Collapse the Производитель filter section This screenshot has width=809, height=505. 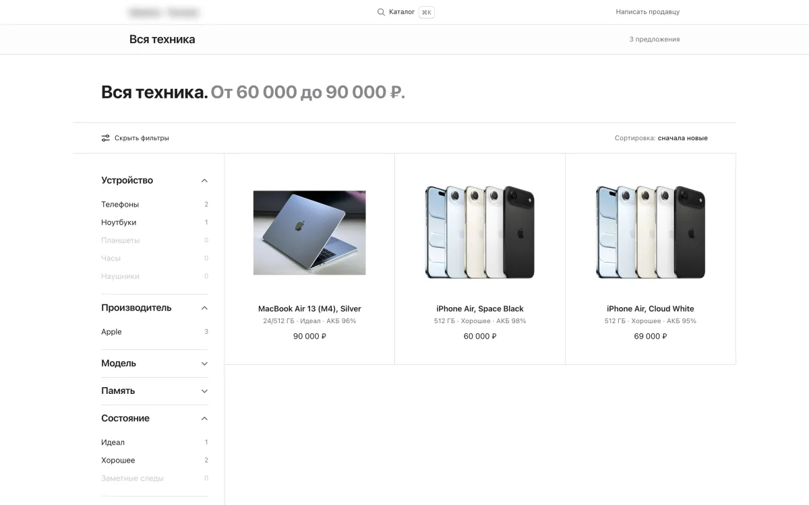(154, 308)
